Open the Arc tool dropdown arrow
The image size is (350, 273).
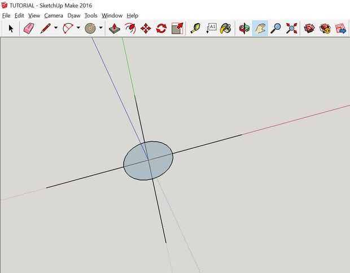[x=78, y=28]
